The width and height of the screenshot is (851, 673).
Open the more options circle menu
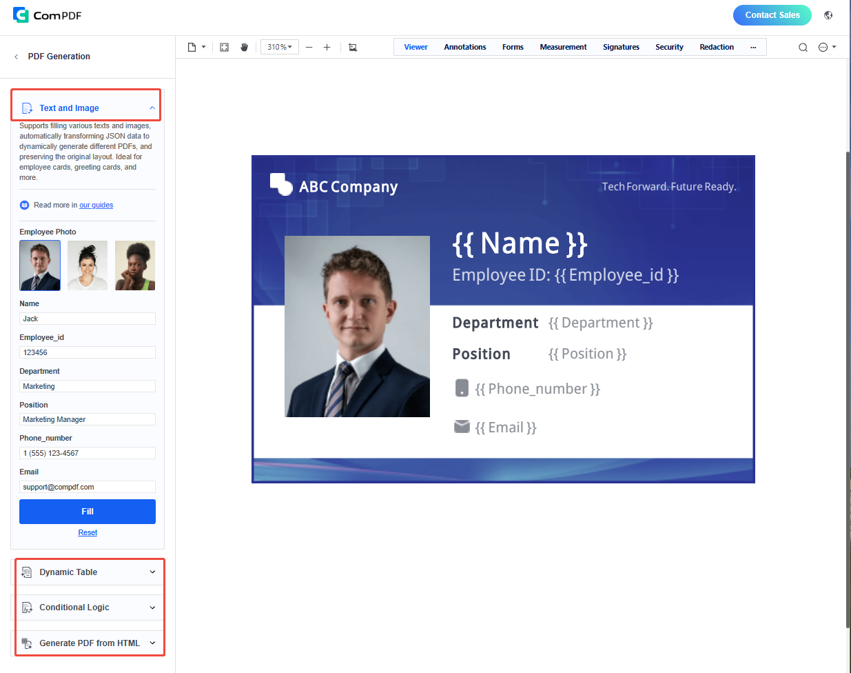(x=823, y=47)
